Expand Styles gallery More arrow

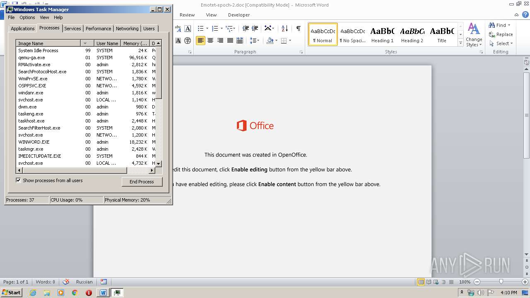click(x=460, y=43)
